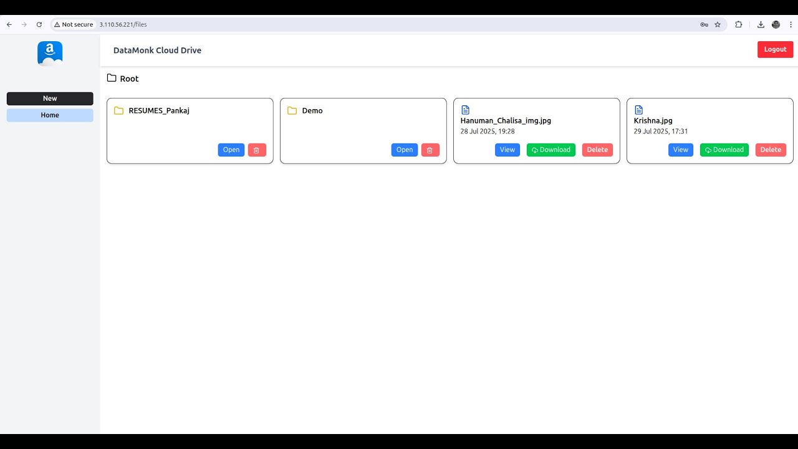The height and width of the screenshot is (449, 798).
Task: Click the Hanuman_Chalisa_img.jpg file name
Action: 506,121
